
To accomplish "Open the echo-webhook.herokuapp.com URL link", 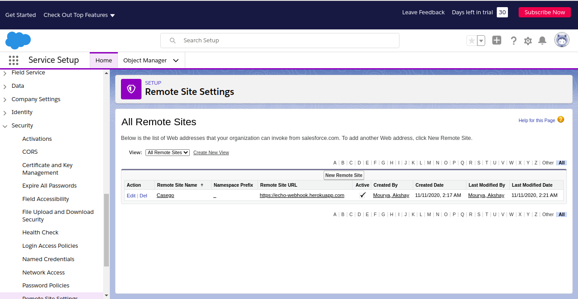I will point(302,196).
